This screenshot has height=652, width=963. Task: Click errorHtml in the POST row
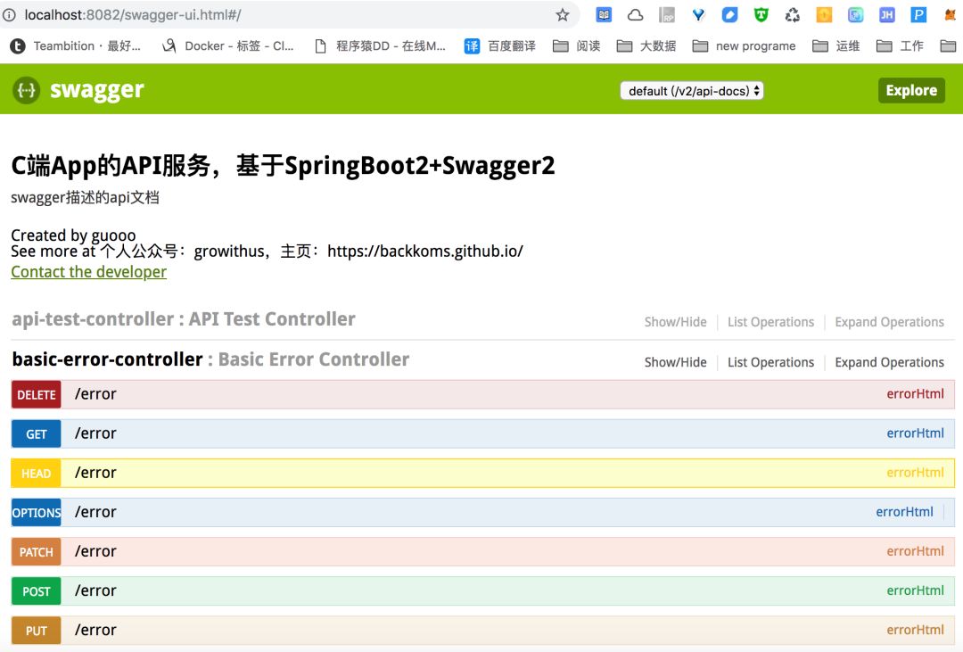coord(915,590)
